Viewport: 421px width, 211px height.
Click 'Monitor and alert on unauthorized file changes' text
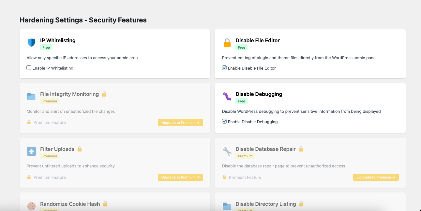click(71, 111)
